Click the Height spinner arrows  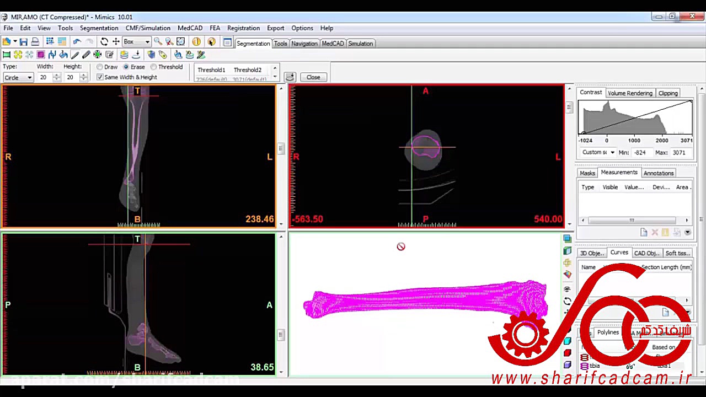(83, 77)
